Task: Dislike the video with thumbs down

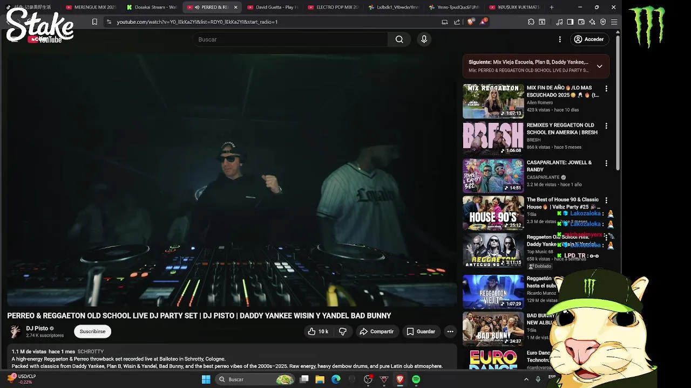Action: tap(343, 331)
